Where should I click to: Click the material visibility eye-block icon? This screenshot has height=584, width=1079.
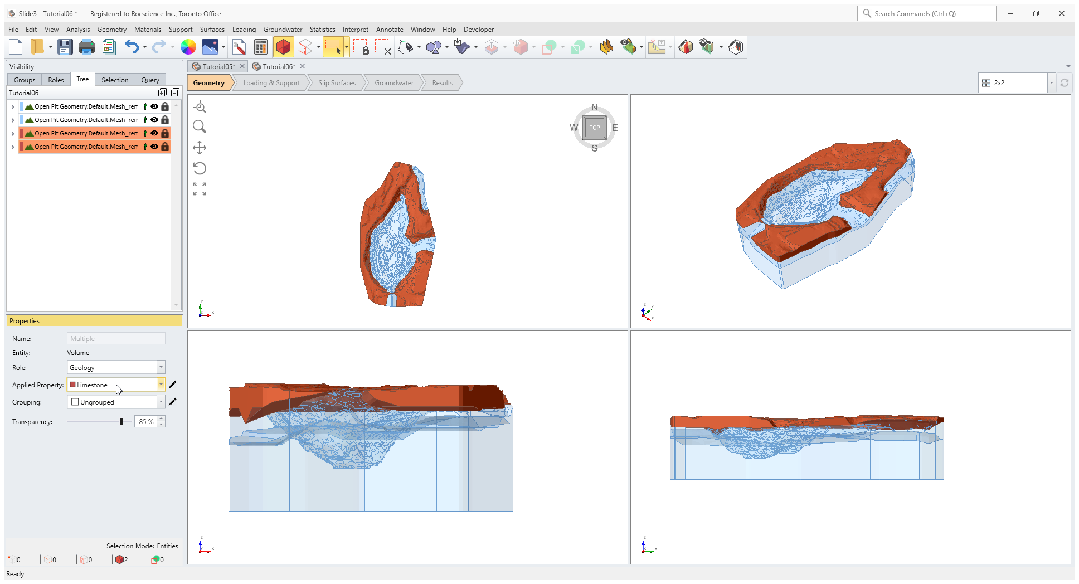pyautogui.click(x=628, y=47)
